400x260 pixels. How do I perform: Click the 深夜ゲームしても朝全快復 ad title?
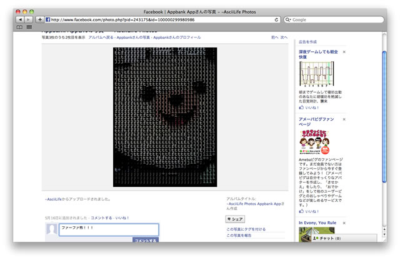[318, 54]
